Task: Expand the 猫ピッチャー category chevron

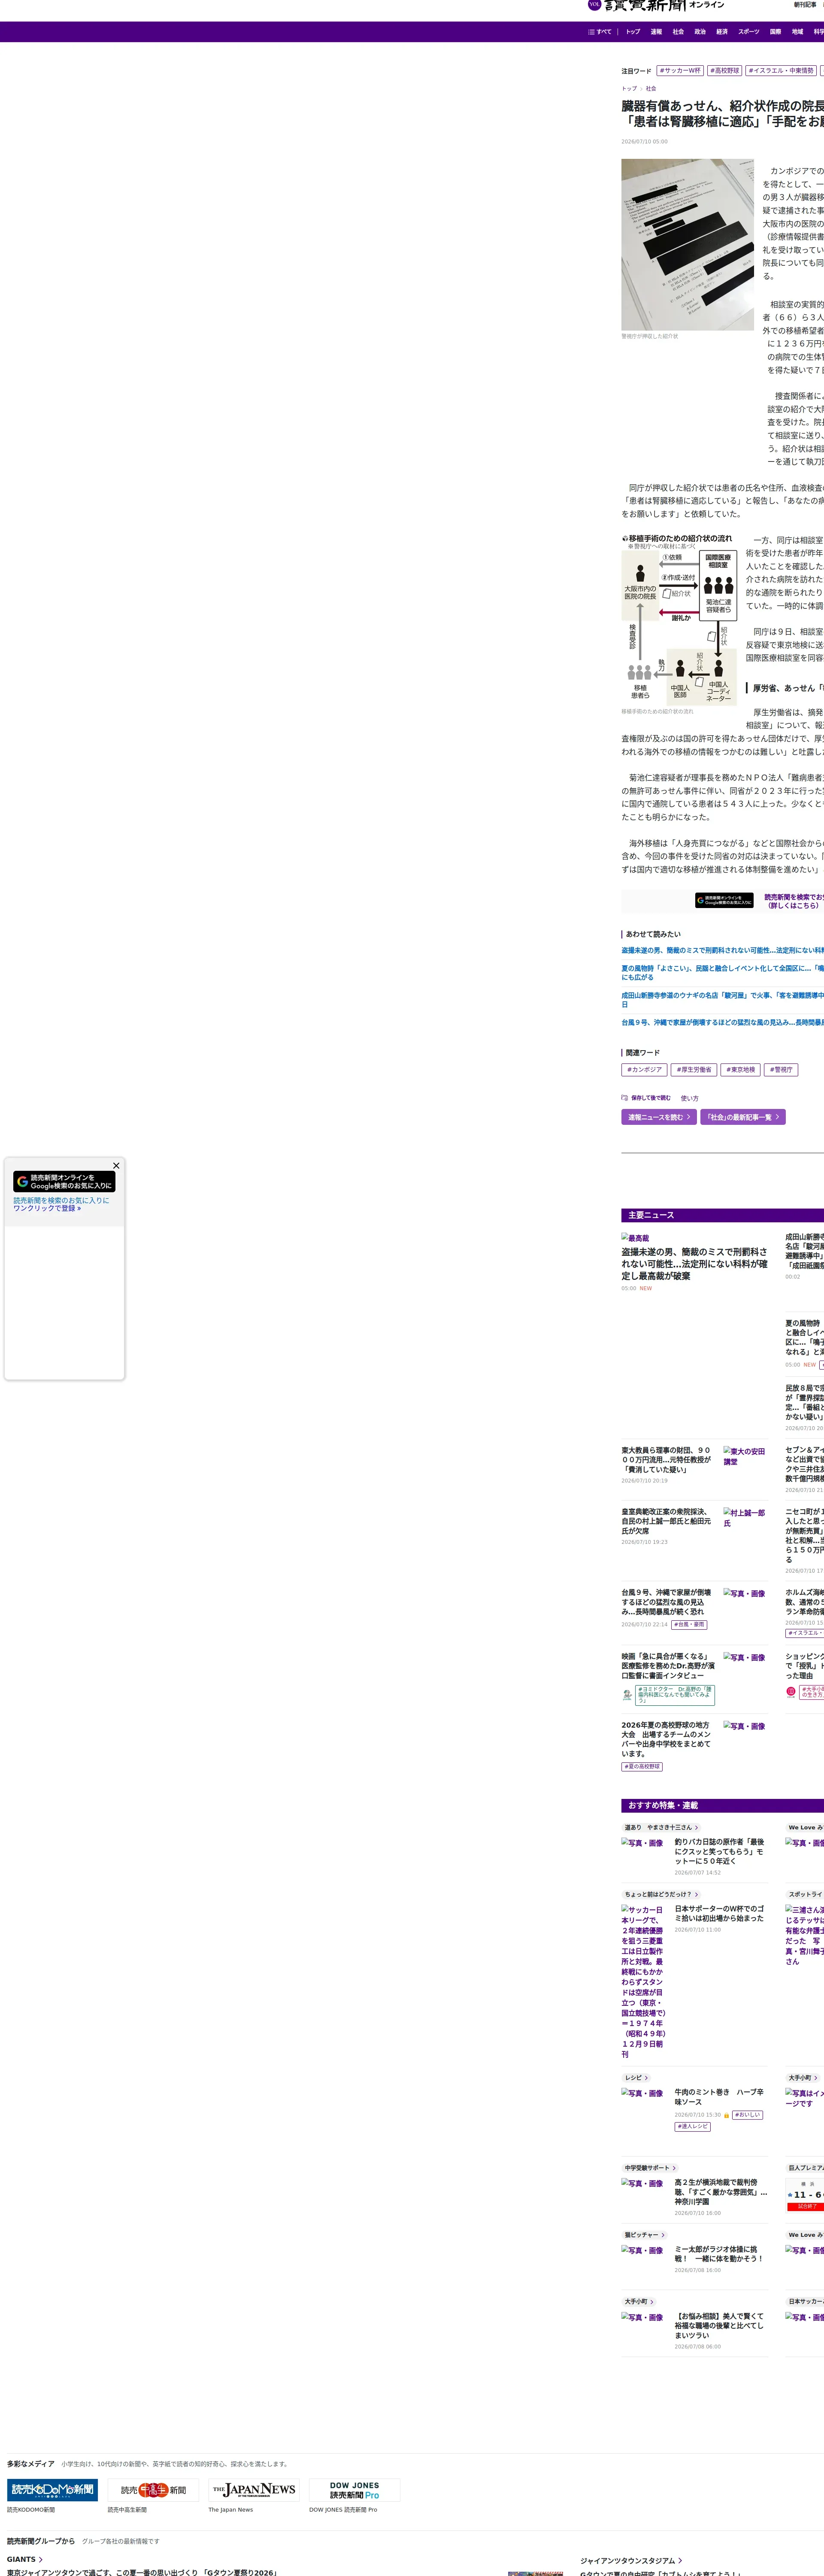Action: tap(662, 2235)
